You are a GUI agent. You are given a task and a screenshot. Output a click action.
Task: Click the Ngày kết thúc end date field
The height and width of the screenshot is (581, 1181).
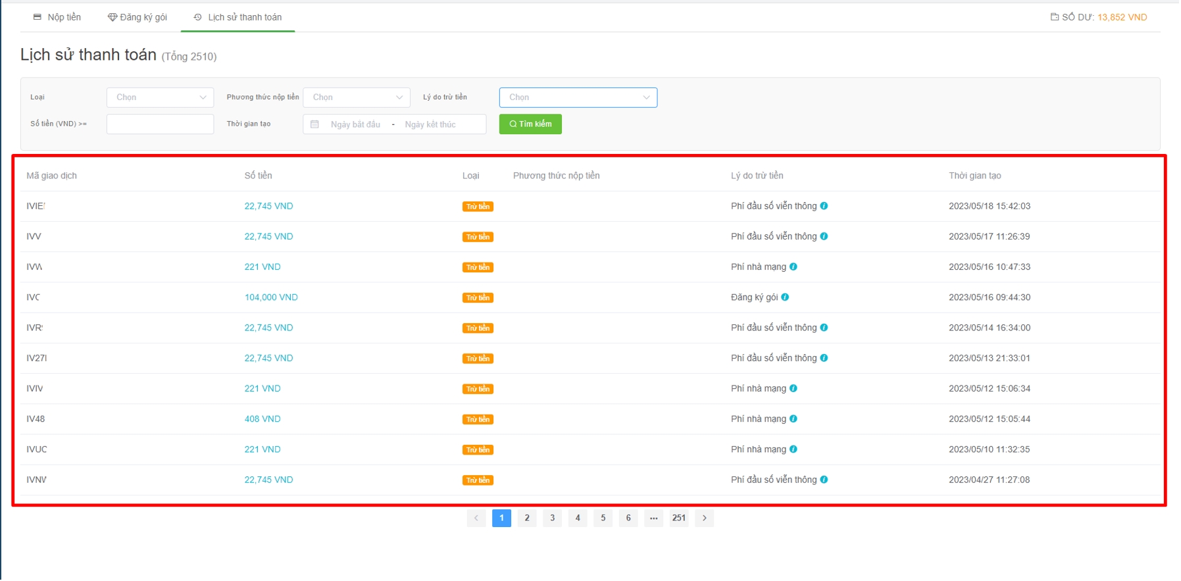pos(430,124)
